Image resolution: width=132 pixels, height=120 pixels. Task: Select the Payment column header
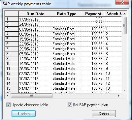coord(93,14)
